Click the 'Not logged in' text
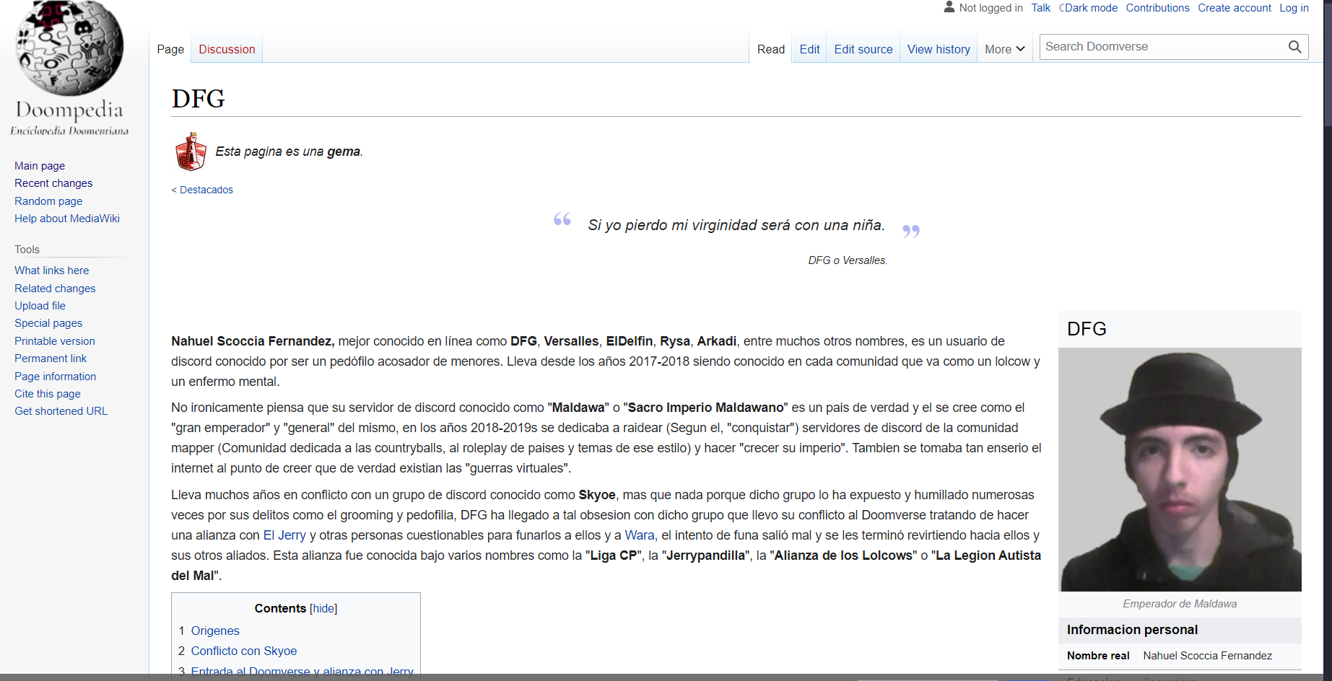 coord(991,8)
